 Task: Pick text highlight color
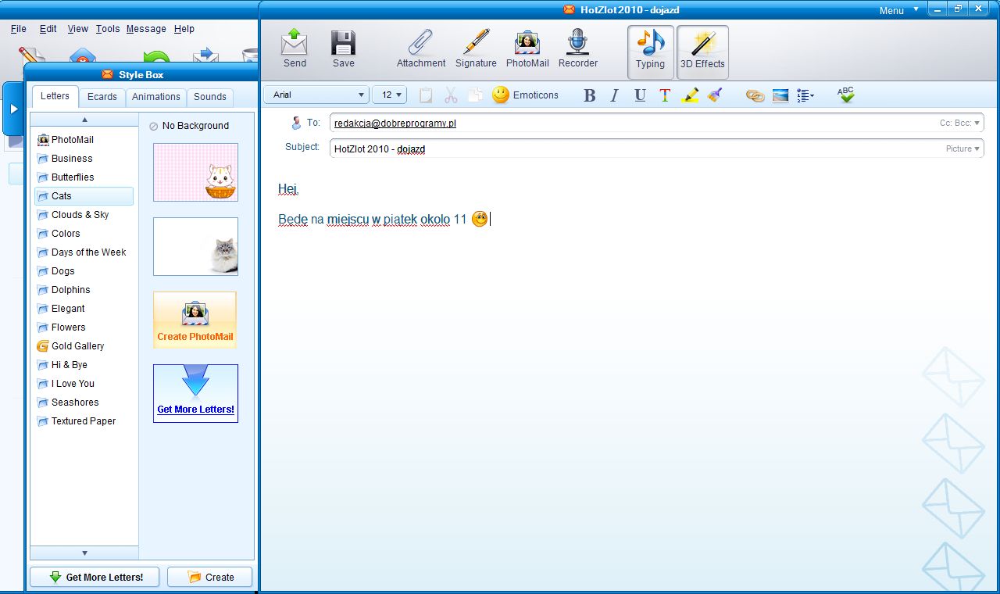tap(690, 95)
